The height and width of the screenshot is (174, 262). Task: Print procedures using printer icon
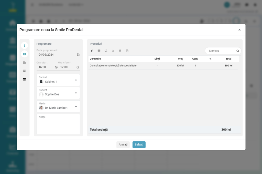click(127, 51)
